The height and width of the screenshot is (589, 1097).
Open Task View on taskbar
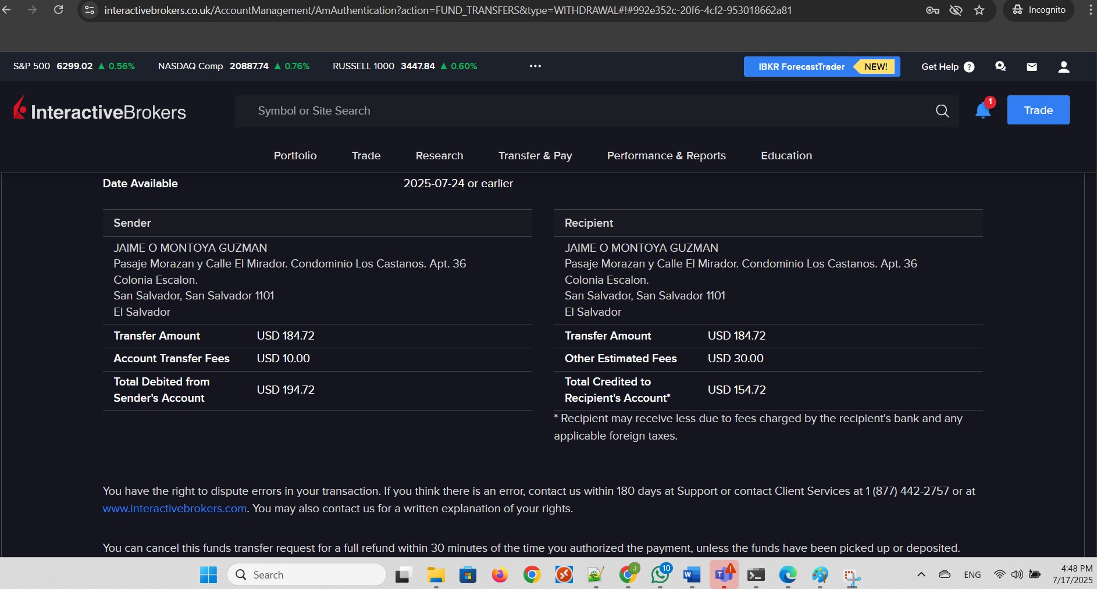404,575
